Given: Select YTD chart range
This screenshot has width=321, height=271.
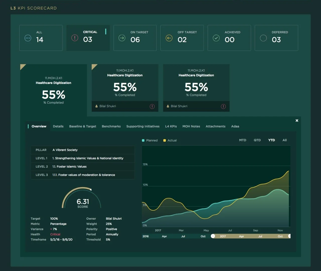Looking at the screenshot, I should [x=272, y=140].
